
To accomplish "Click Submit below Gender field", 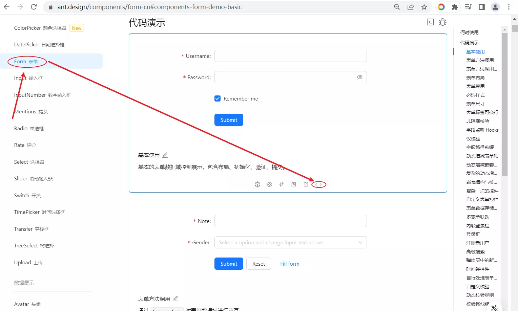I will (x=229, y=264).
